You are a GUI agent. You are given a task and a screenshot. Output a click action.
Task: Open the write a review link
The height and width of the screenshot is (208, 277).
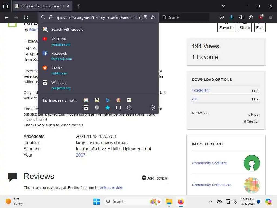coord(111,188)
